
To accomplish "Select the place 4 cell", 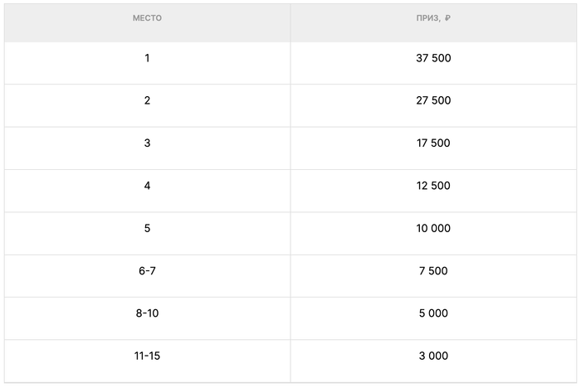I will (x=147, y=186).
